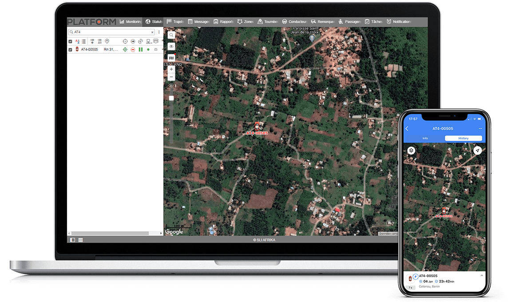Switch to the Statuts tab
Screen dimensions: 515x302
(x=154, y=22)
